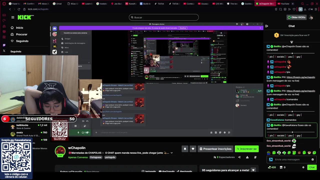Screen dimensions: 320x180
Task: Click the address bar kick.com/wchapolin
Action: click(38, 9)
